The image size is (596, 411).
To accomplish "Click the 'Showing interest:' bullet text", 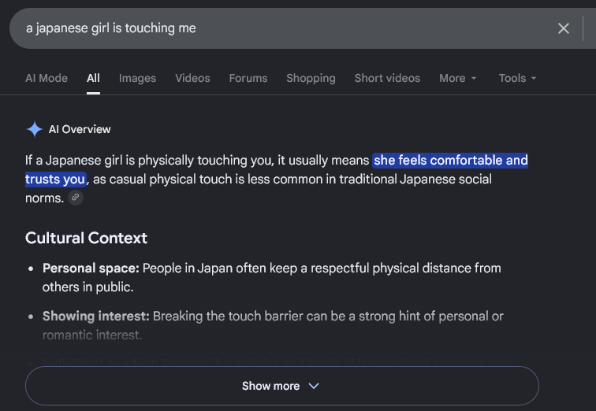I will [96, 317].
